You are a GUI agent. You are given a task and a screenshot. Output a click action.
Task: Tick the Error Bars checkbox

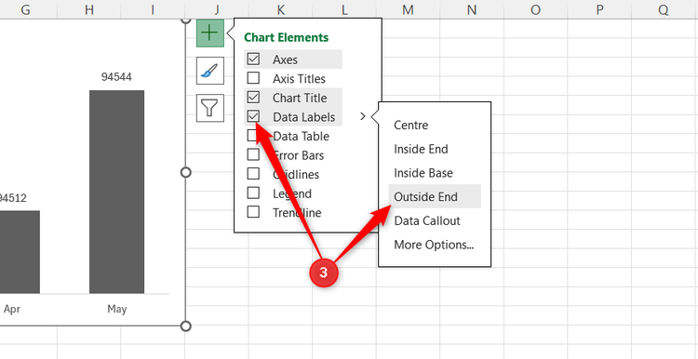(253, 154)
